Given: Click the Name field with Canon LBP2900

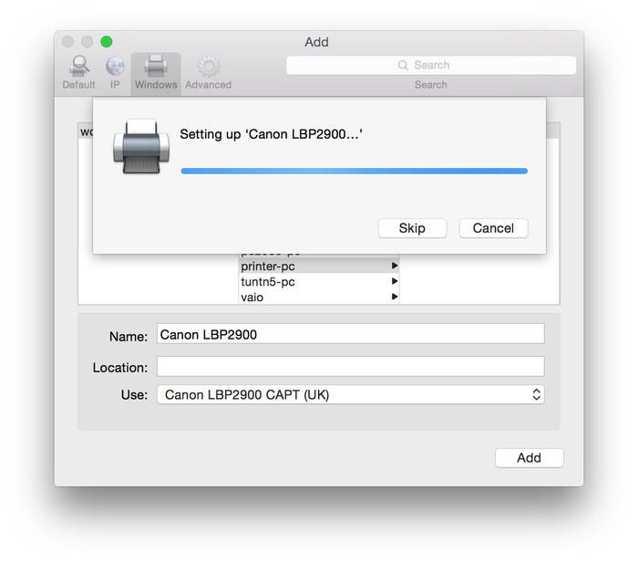Looking at the screenshot, I should click(x=351, y=334).
